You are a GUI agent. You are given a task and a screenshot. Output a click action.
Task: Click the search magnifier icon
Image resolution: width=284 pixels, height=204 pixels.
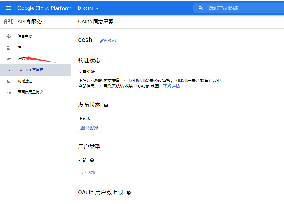[201, 8]
